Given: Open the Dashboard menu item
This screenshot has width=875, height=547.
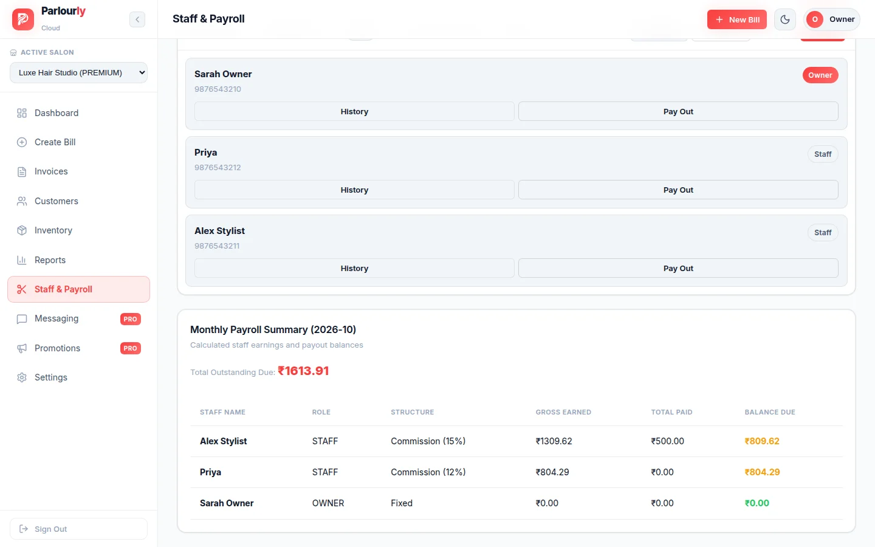Looking at the screenshot, I should click(78, 113).
